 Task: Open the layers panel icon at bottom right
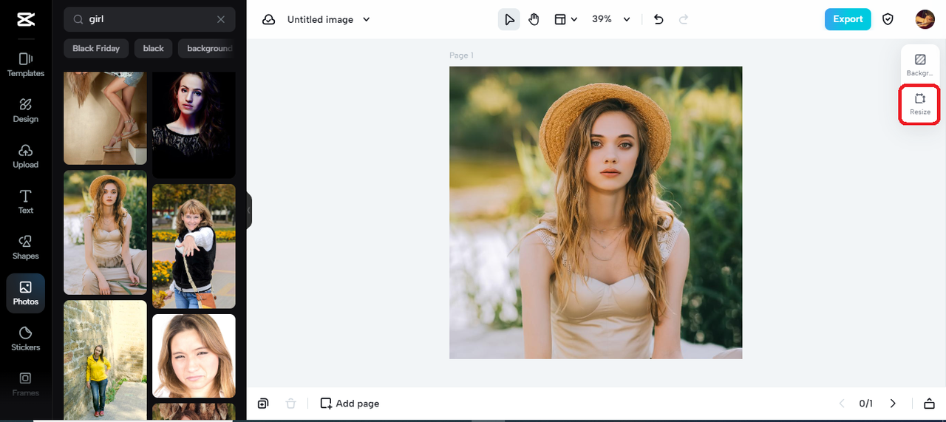pyautogui.click(x=929, y=404)
